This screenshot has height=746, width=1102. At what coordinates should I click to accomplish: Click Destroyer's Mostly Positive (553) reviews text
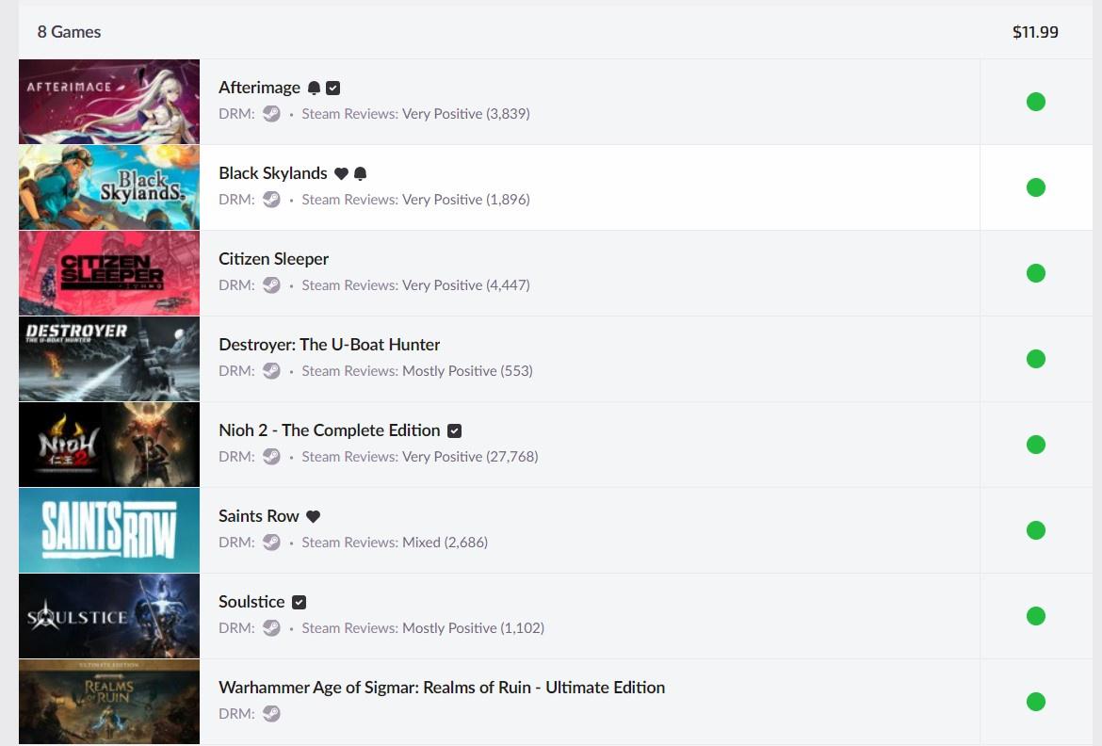pyautogui.click(x=467, y=371)
